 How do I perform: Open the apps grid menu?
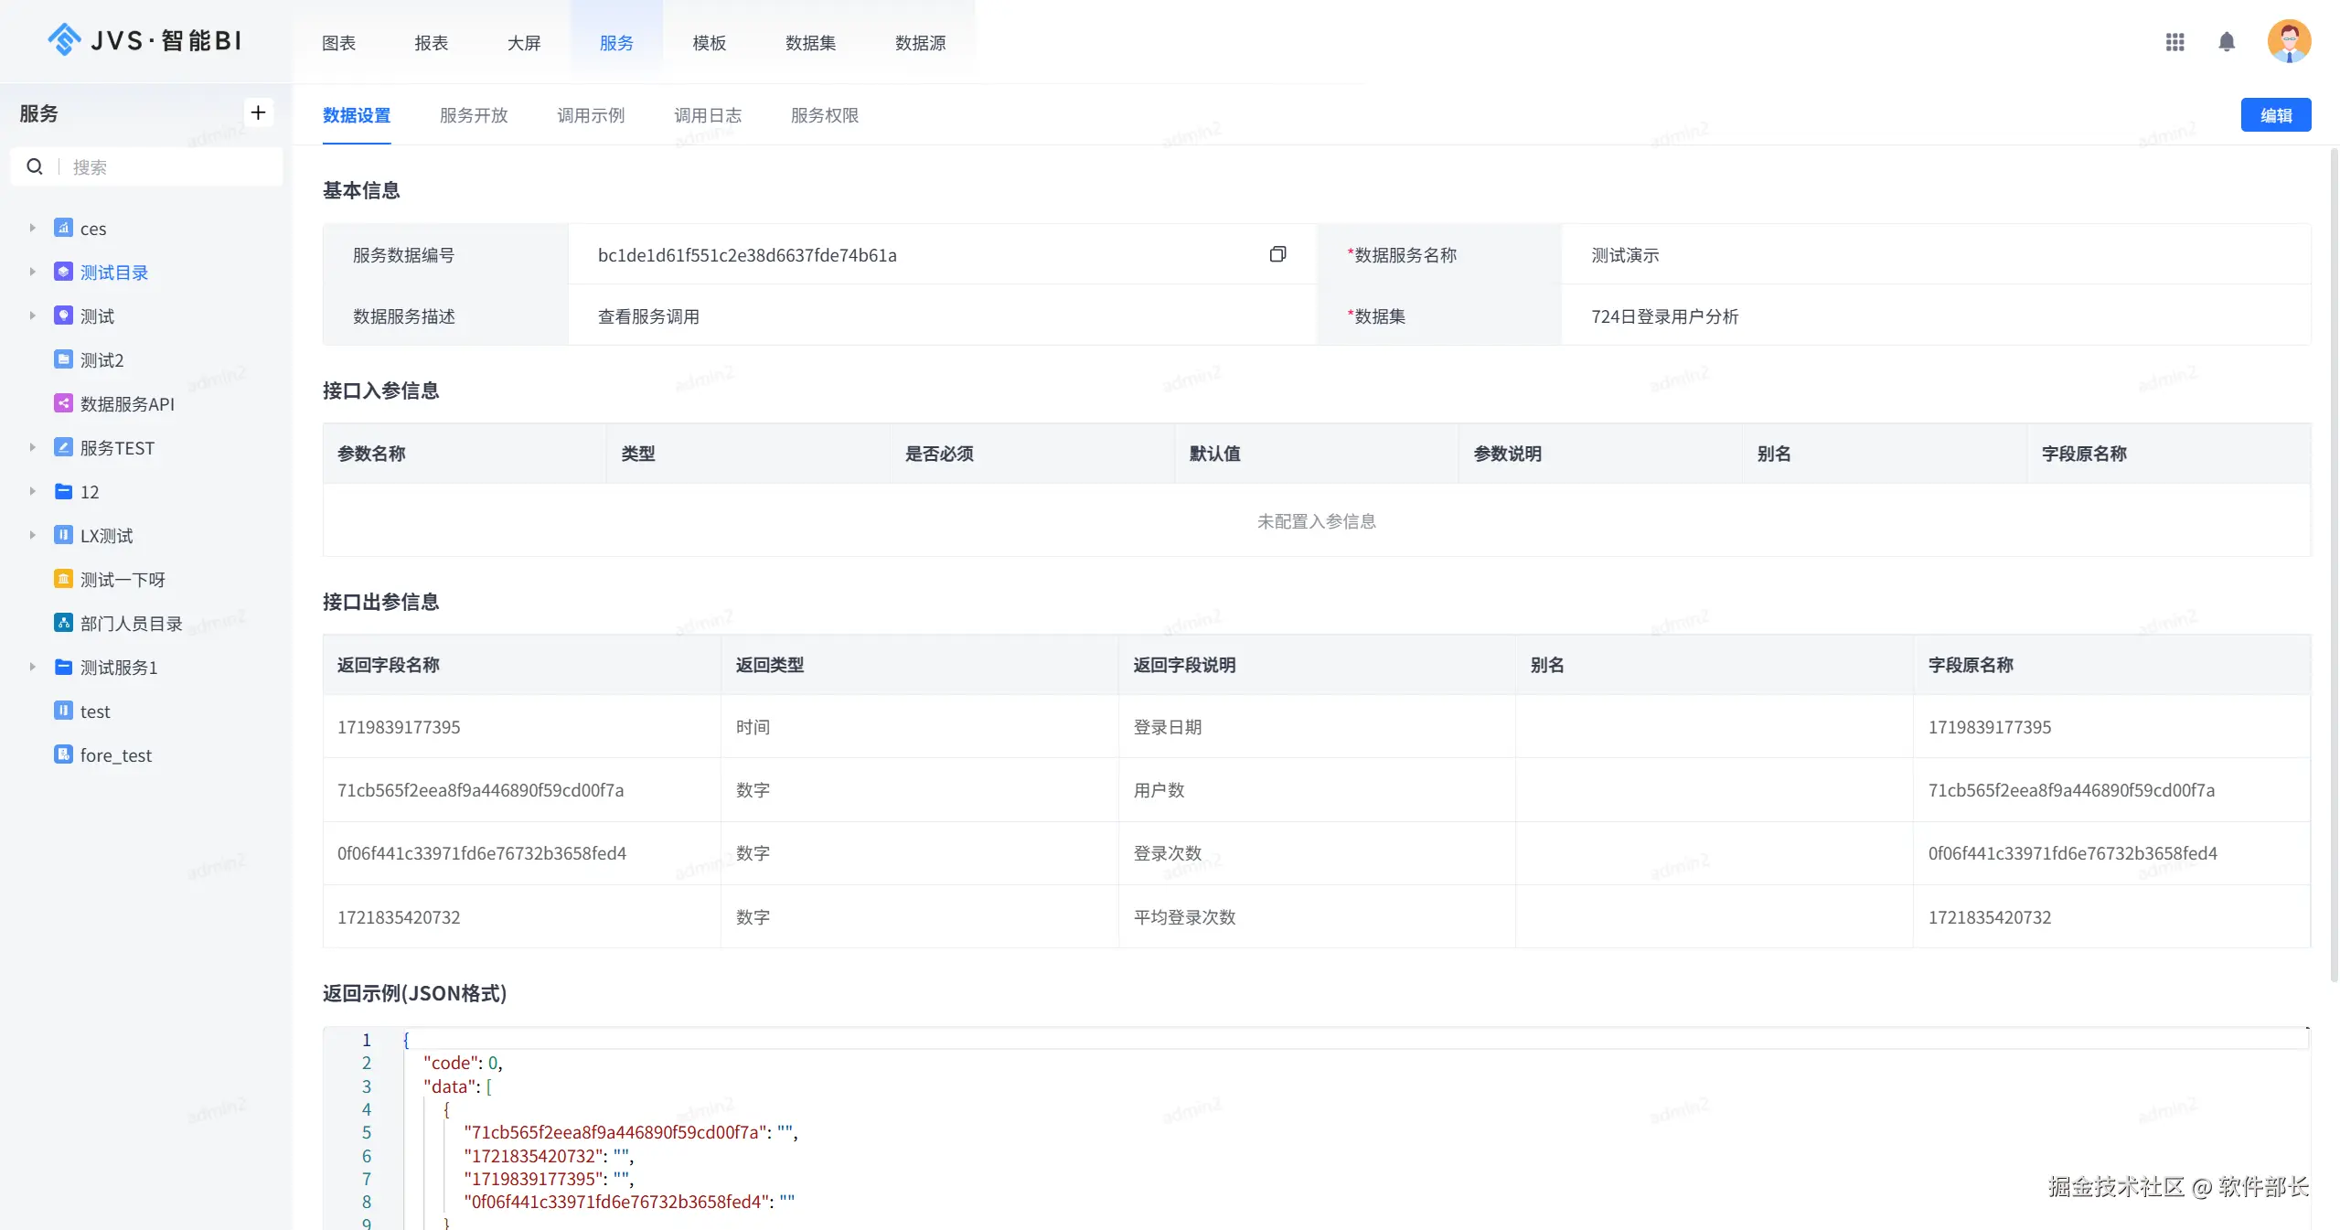(2174, 42)
